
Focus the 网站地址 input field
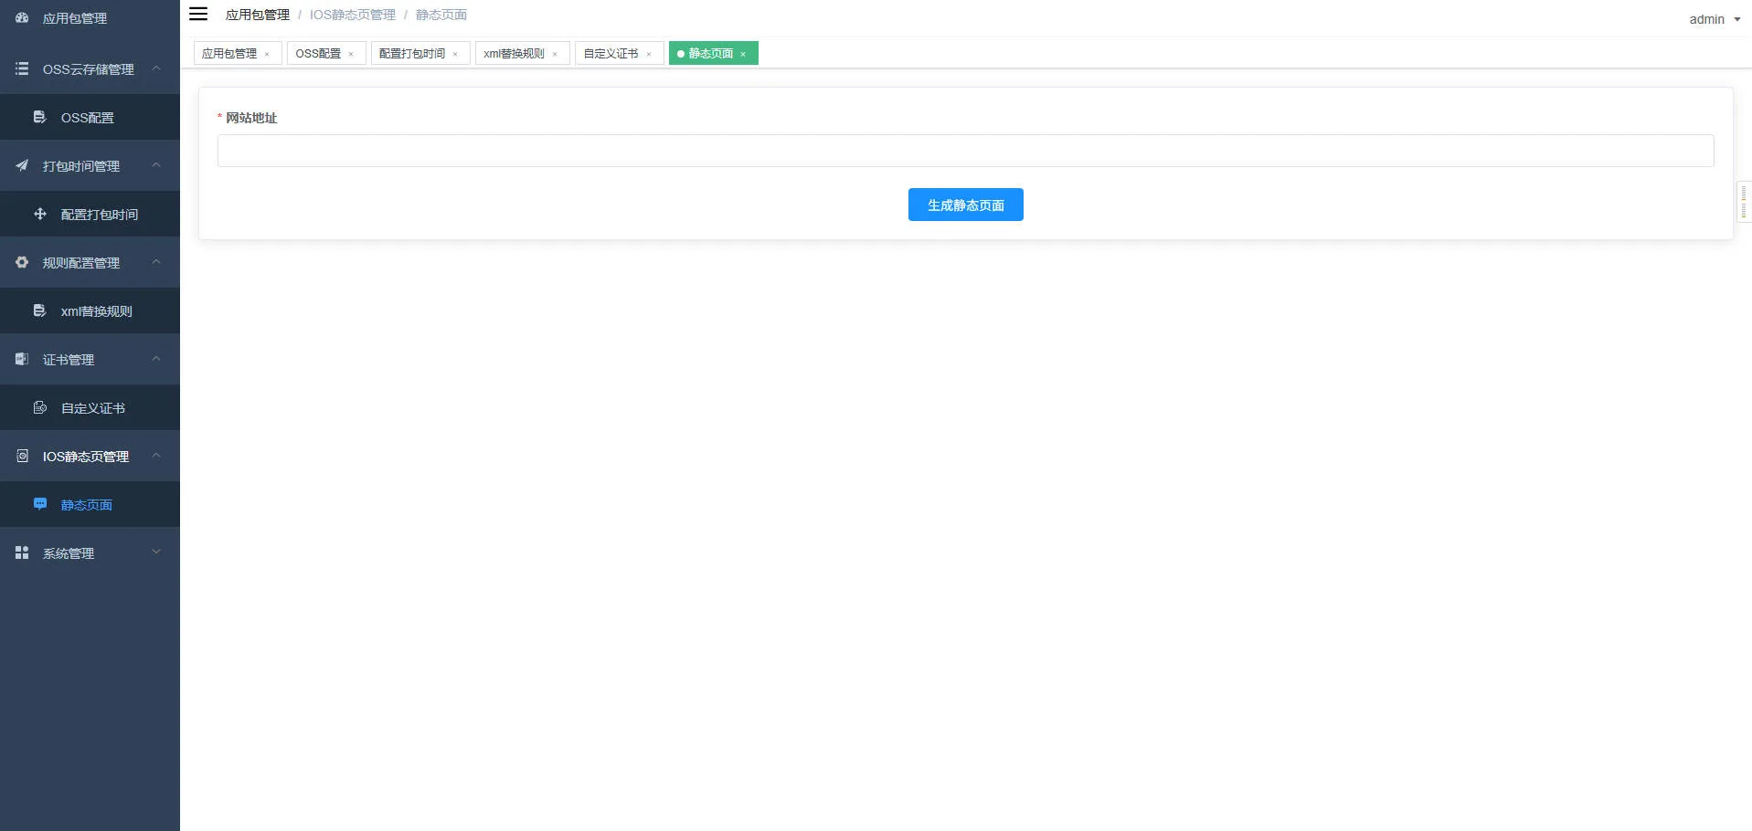(x=965, y=152)
